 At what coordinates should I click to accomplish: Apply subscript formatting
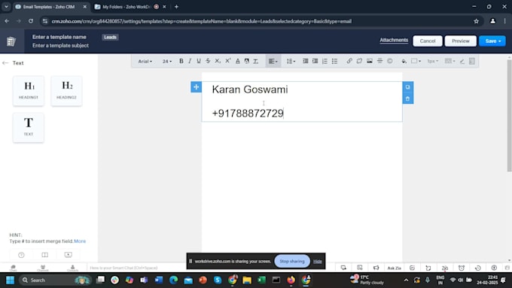click(218, 61)
